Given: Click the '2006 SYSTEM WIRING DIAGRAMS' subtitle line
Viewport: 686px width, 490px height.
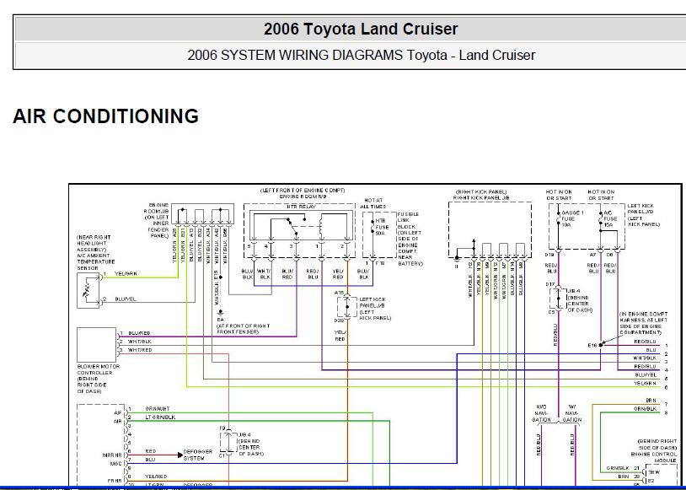Looking at the screenshot, I should tap(361, 55).
